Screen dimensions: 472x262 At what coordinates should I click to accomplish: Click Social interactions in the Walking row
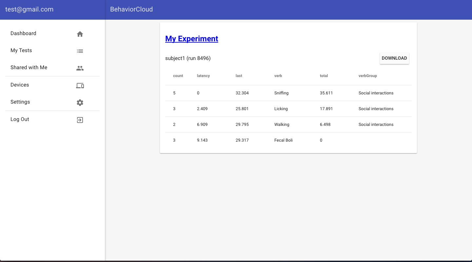click(376, 125)
